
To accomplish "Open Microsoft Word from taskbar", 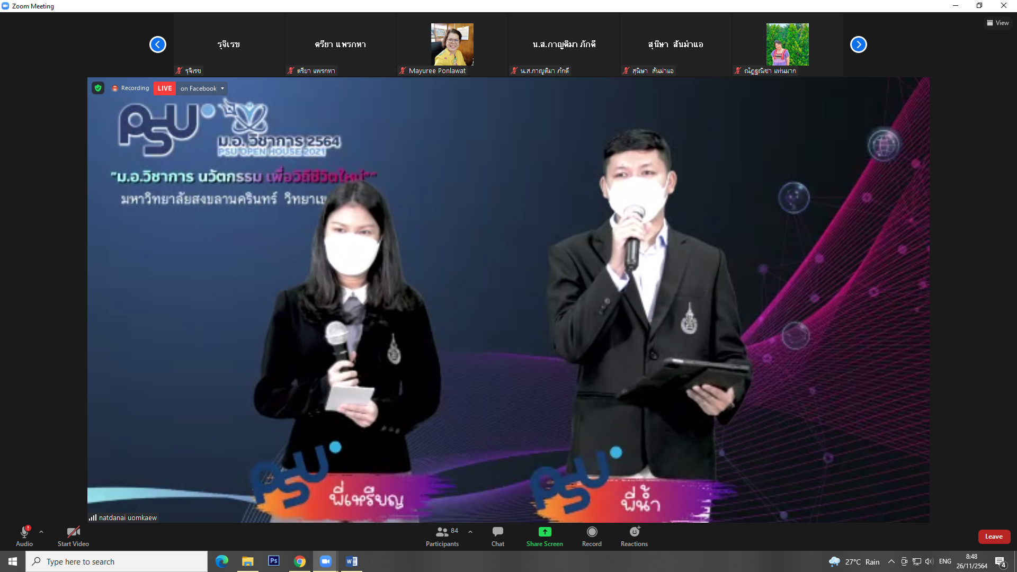I will tap(351, 561).
